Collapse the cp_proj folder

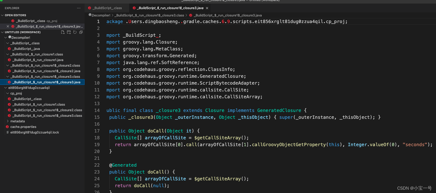click(x=8, y=93)
